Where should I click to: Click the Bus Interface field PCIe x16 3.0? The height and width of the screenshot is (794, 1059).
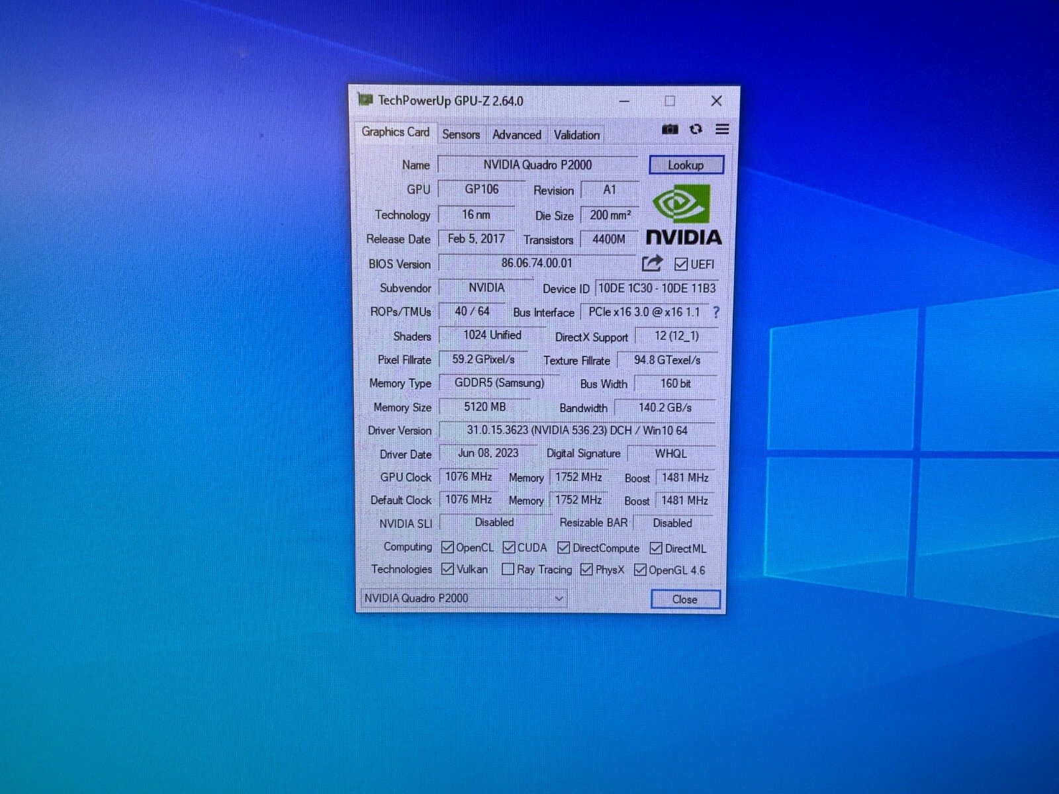tap(644, 312)
